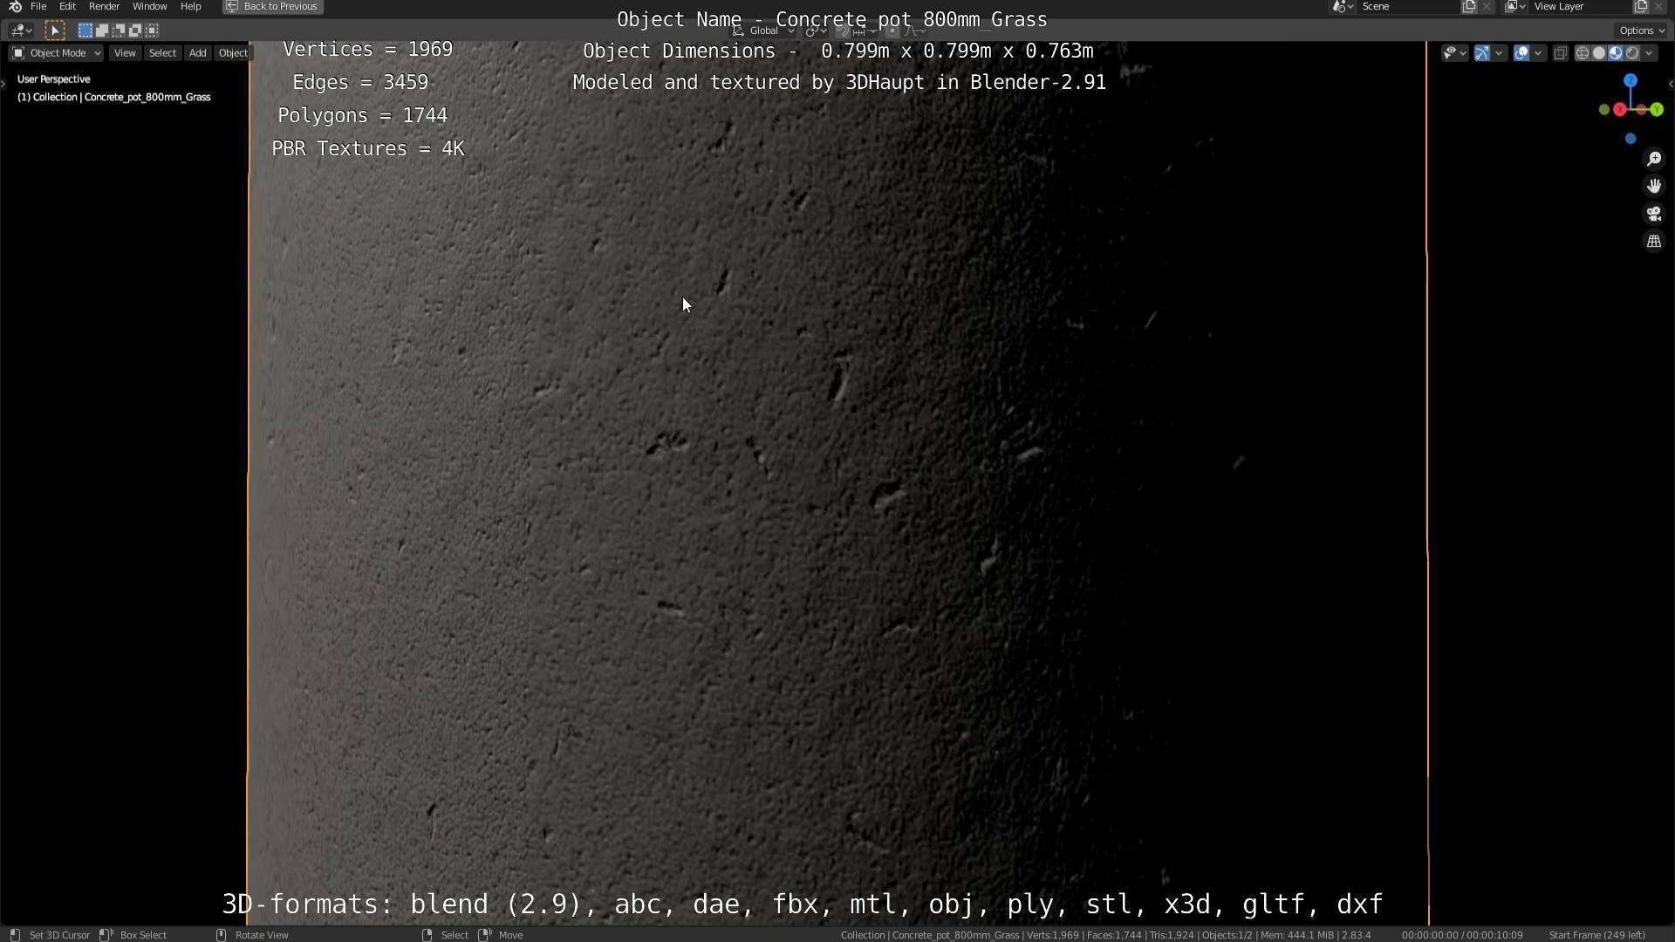Expand the Options dropdown
Screen dimensions: 1675x942
click(x=1641, y=31)
